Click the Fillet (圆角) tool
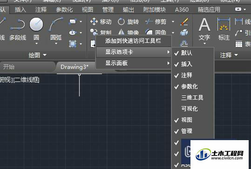 [156, 32]
